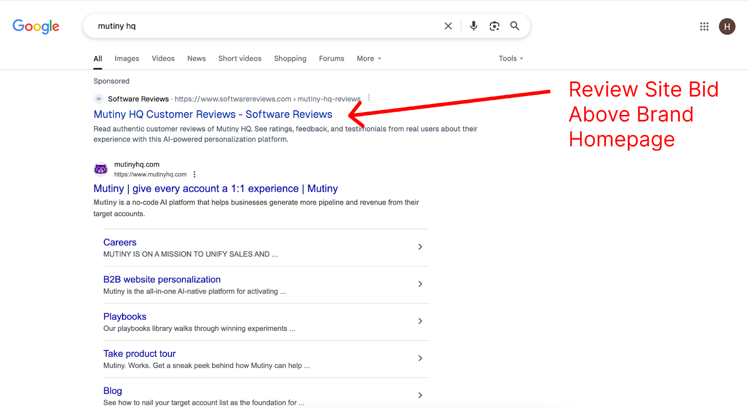748x408 pixels.
Task: Click the chevron on the Careers row
Action: (x=420, y=247)
